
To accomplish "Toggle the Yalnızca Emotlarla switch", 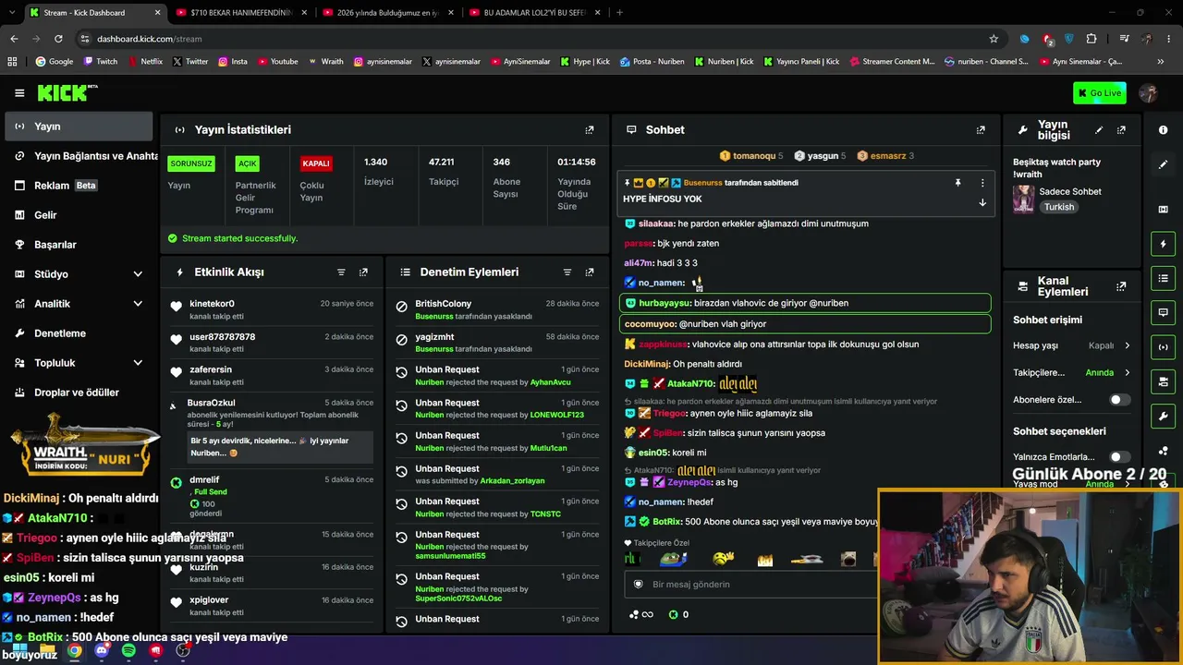I will click(x=1119, y=456).
